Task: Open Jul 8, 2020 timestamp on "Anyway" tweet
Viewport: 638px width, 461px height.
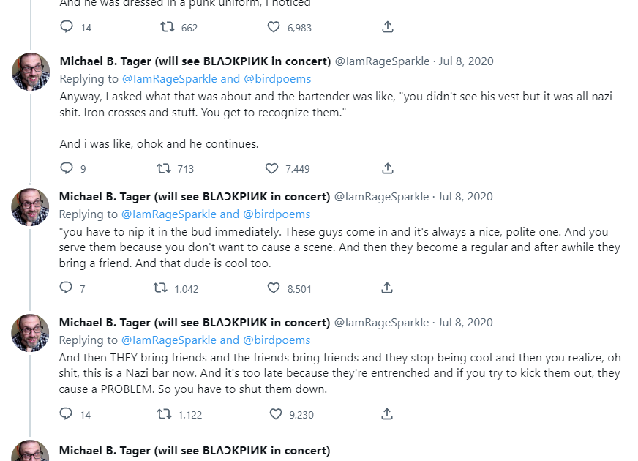Action: pyautogui.click(x=465, y=61)
